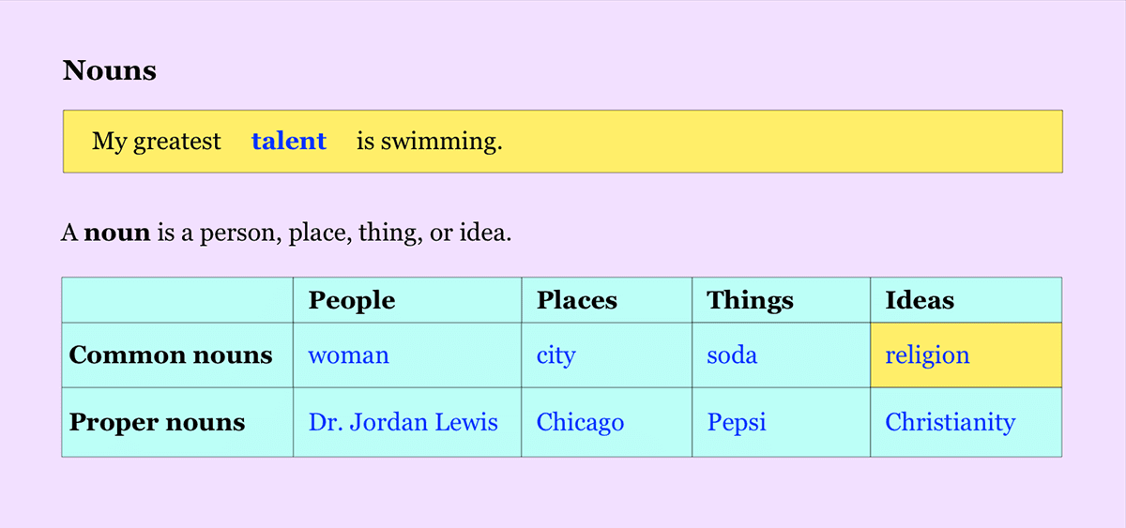
Task: Click the "Nouns" page heading
Action: pyautogui.click(x=110, y=70)
